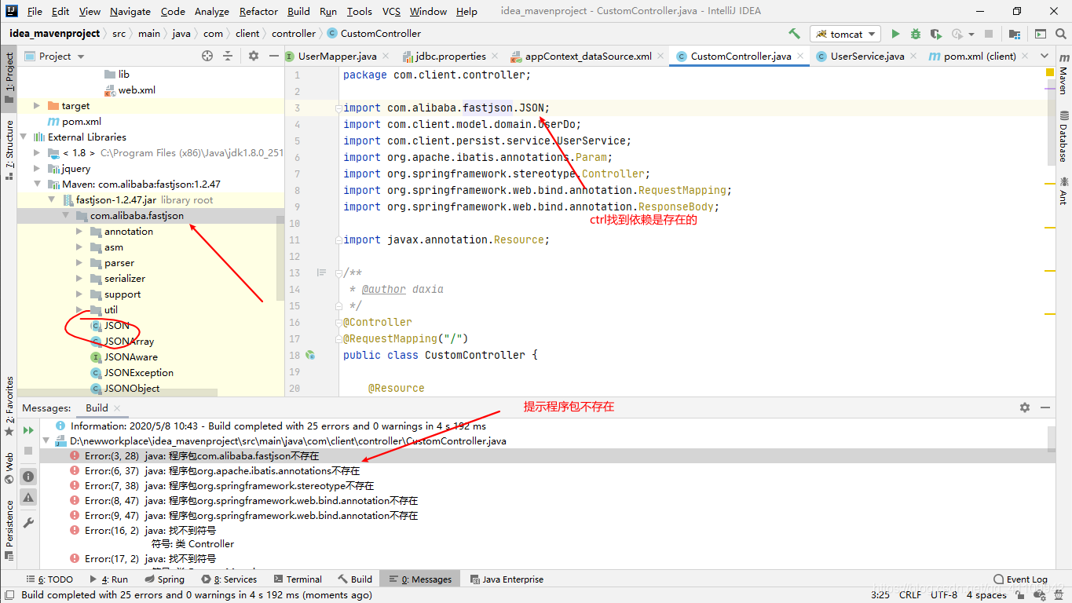This screenshot has width=1072, height=603.
Task: Open Project Structure from the folder icon
Action: 1015,34
